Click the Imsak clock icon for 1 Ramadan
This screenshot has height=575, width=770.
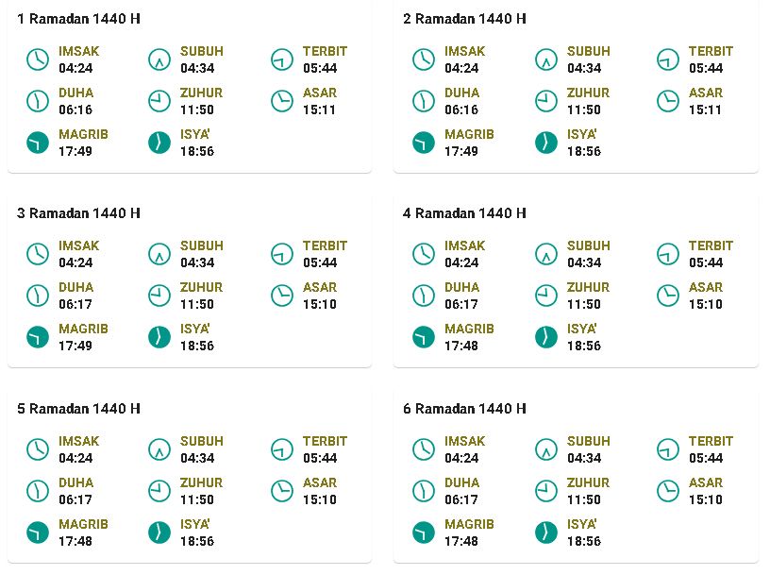click(38, 59)
